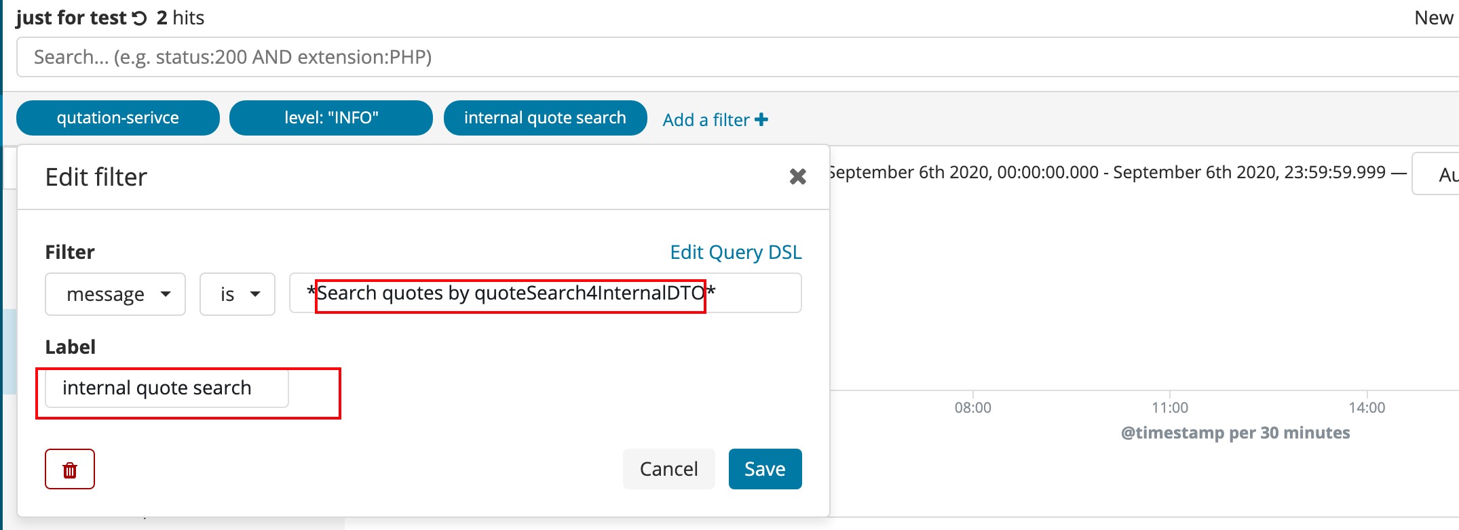1459x530 pixels.
Task: Select the qutation-serivce filter pill
Action: [x=118, y=118]
